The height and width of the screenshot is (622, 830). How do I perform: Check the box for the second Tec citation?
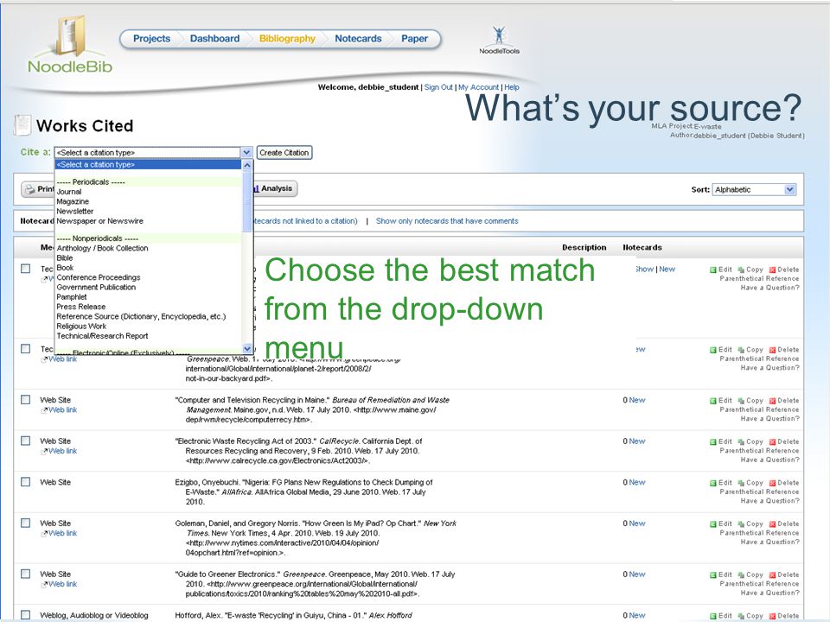click(x=25, y=348)
